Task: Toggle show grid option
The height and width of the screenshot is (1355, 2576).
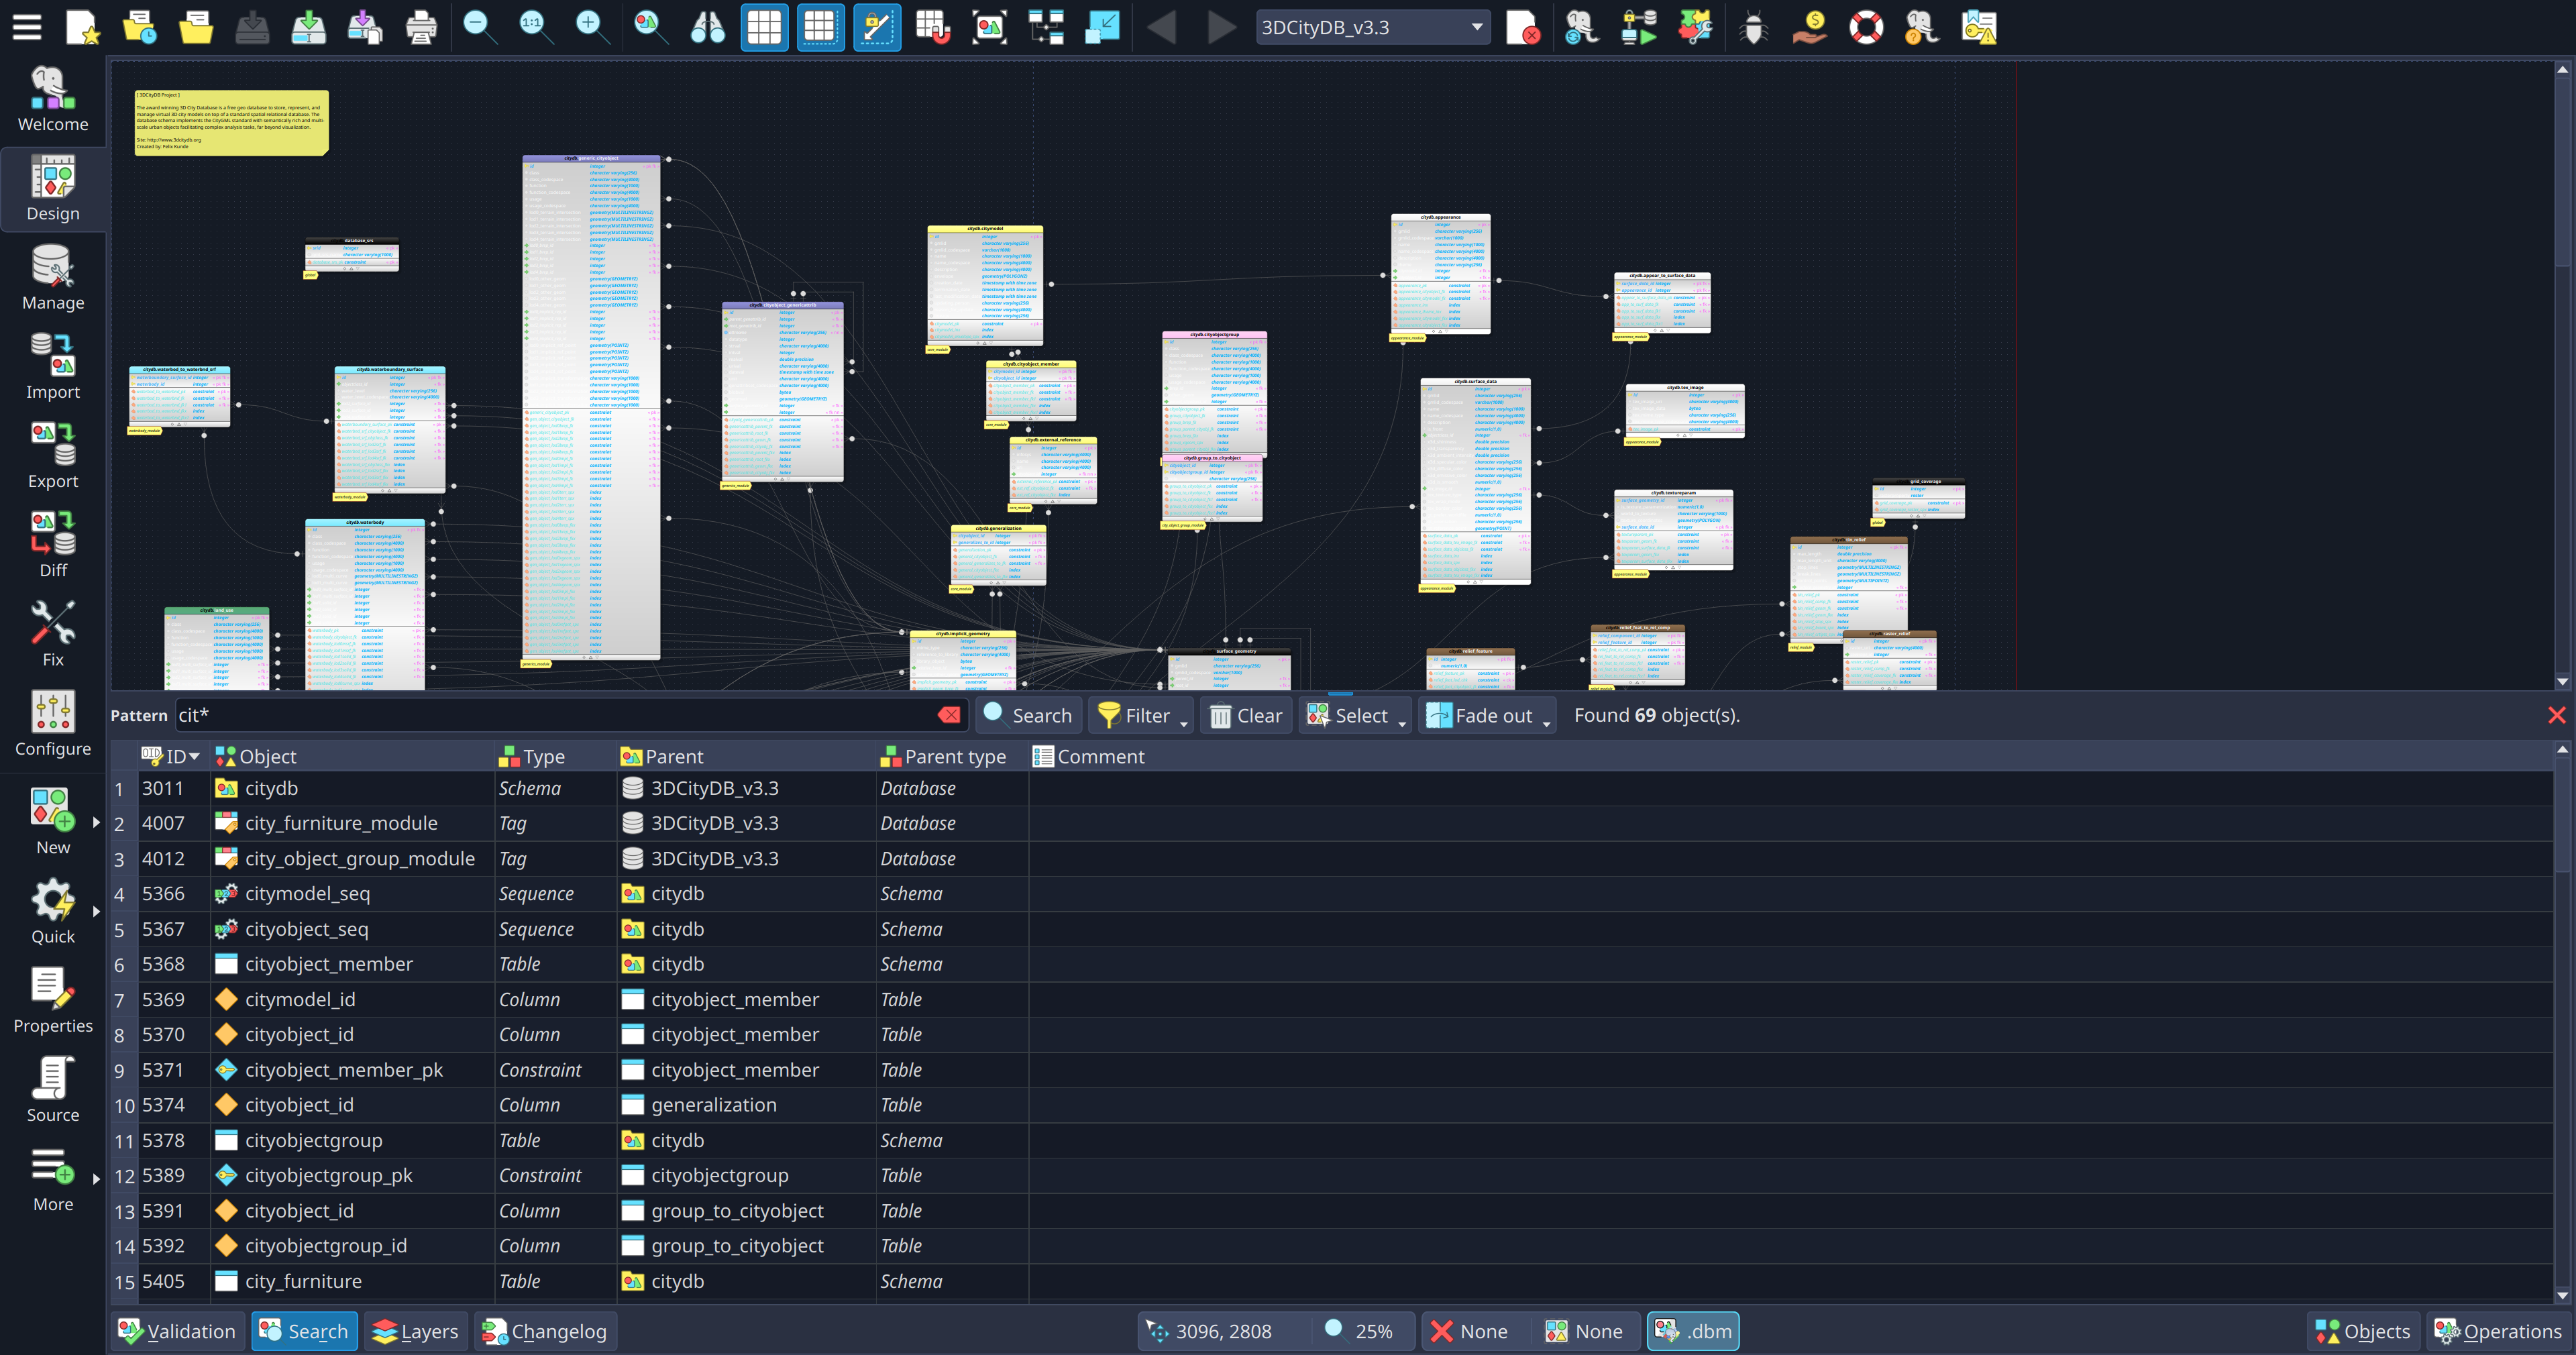Action: pyautogui.click(x=764, y=27)
